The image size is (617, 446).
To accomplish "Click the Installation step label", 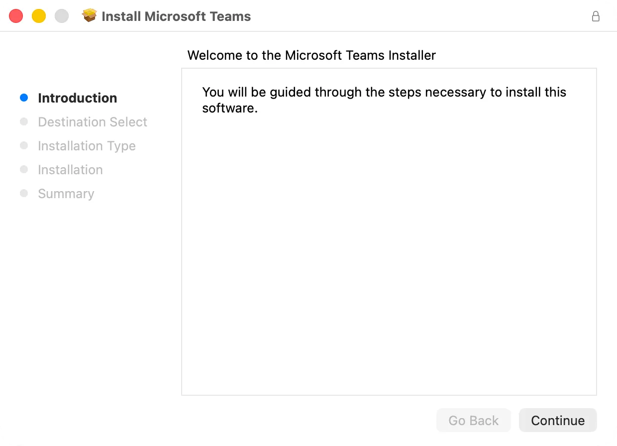I will point(70,170).
